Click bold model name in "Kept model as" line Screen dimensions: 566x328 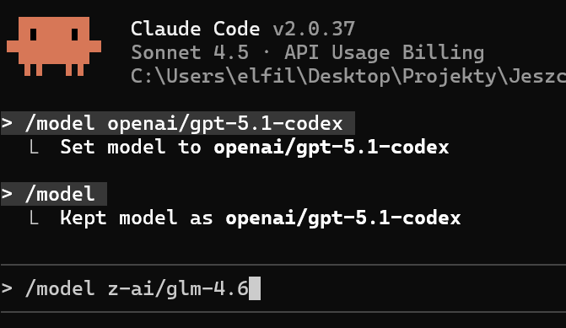[x=343, y=218]
